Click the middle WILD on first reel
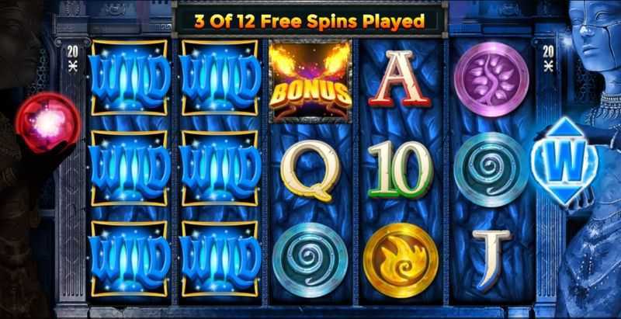The height and width of the screenshot is (319, 621). click(x=130, y=168)
